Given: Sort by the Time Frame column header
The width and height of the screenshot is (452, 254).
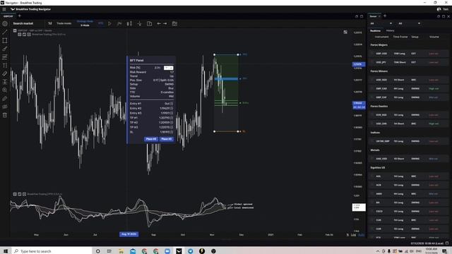Looking at the screenshot, I should pyautogui.click(x=400, y=37).
